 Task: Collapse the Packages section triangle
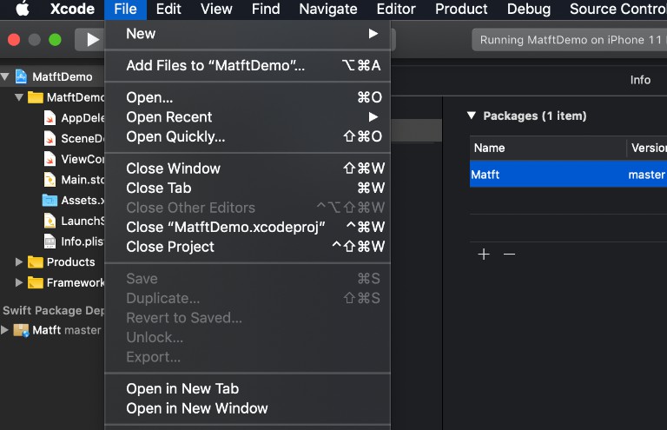(x=472, y=116)
